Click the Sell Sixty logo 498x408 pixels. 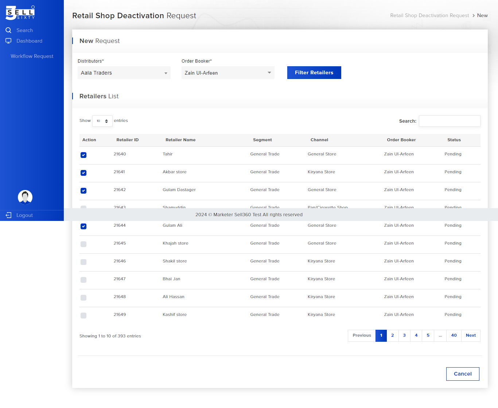point(20,13)
